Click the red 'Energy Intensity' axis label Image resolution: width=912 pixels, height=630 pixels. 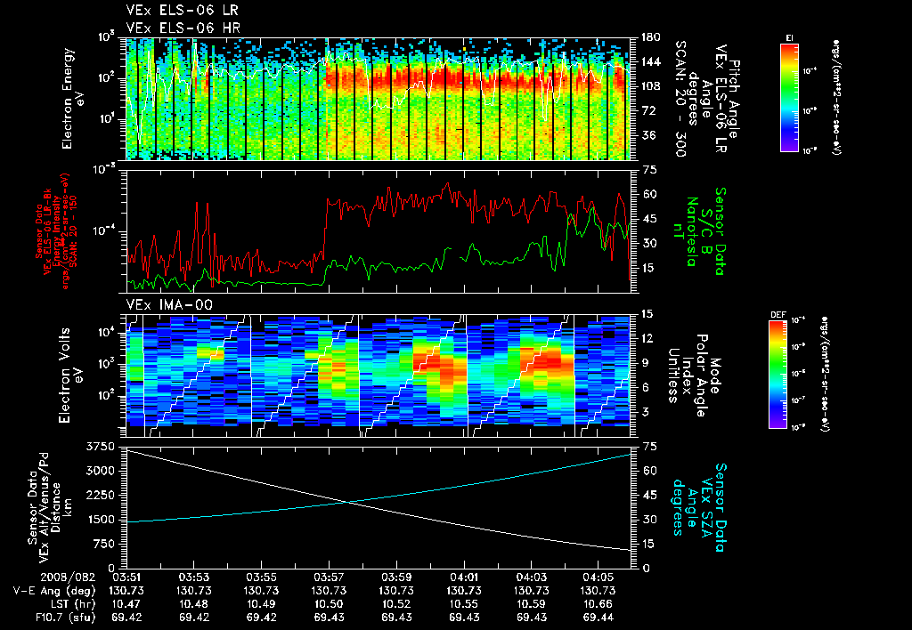click(x=58, y=231)
